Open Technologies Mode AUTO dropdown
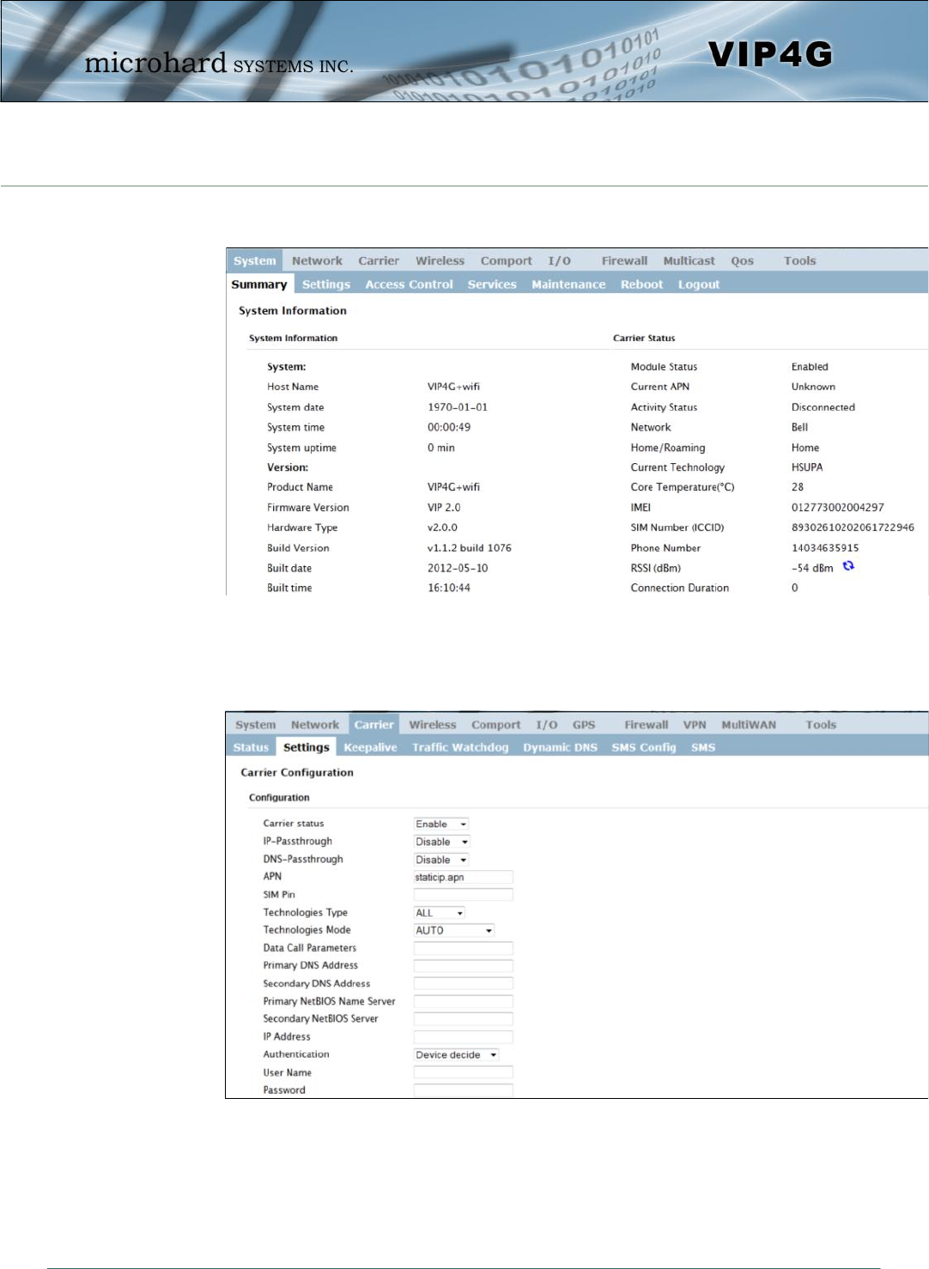Viewport: 929px width, 1269px height. (454, 930)
